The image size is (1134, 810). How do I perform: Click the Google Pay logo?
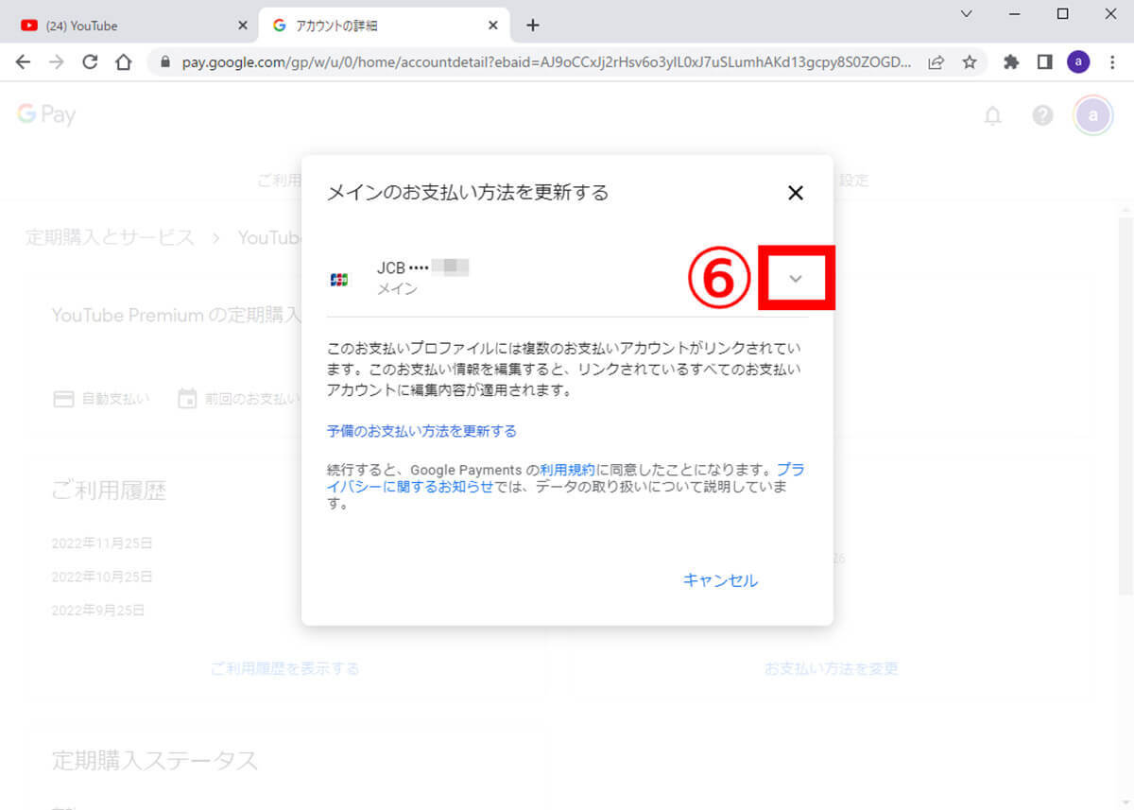click(x=46, y=115)
